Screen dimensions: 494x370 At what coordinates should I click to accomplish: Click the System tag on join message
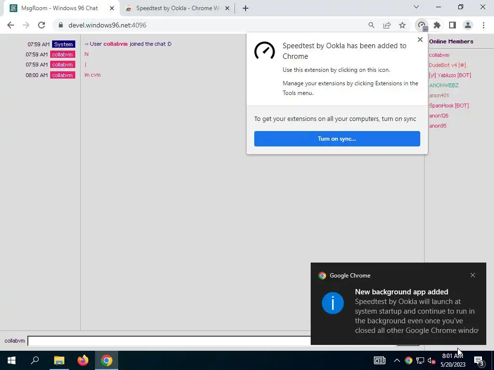(x=64, y=44)
